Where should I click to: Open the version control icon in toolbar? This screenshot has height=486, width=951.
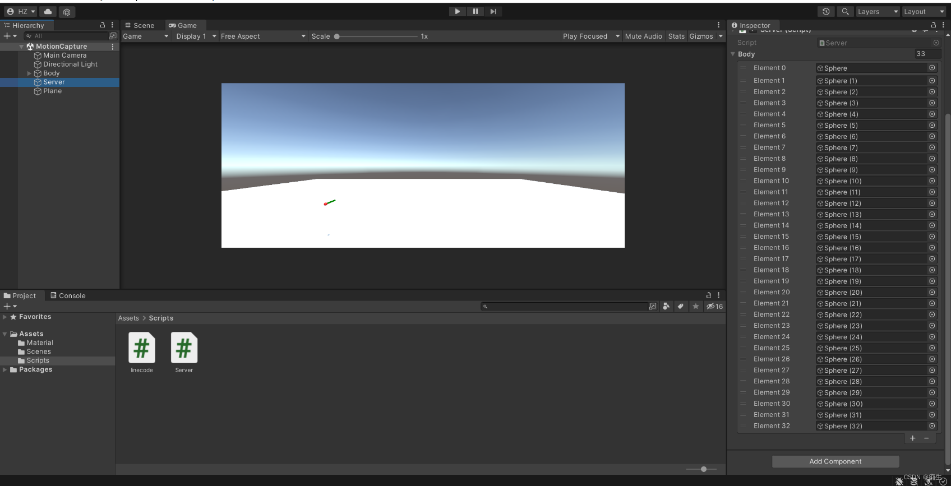tap(67, 12)
